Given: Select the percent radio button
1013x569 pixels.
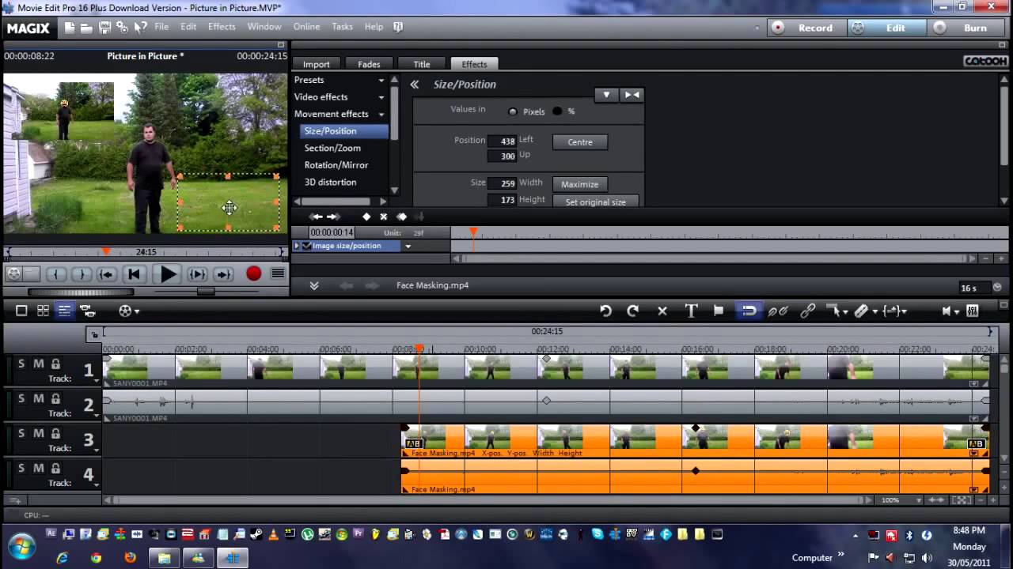Looking at the screenshot, I should tap(557, 111).
